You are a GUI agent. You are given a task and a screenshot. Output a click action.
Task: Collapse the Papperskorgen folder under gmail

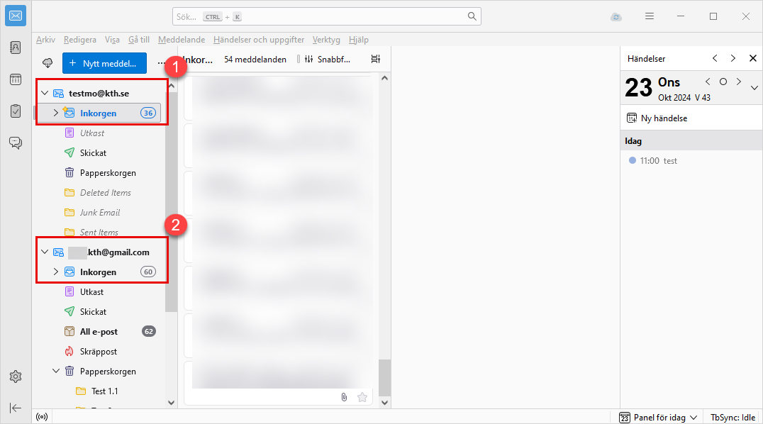(x=56, y=371)
